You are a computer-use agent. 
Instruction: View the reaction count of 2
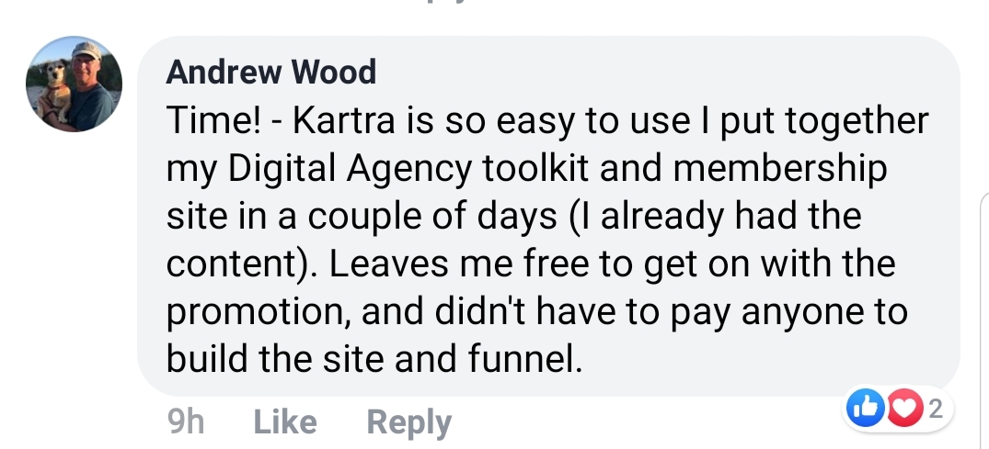[x=936, y=409]
